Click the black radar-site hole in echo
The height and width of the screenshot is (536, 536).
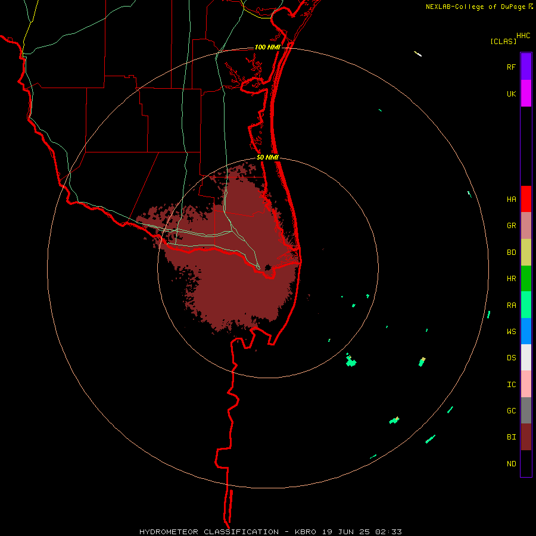tap(268, 267)
